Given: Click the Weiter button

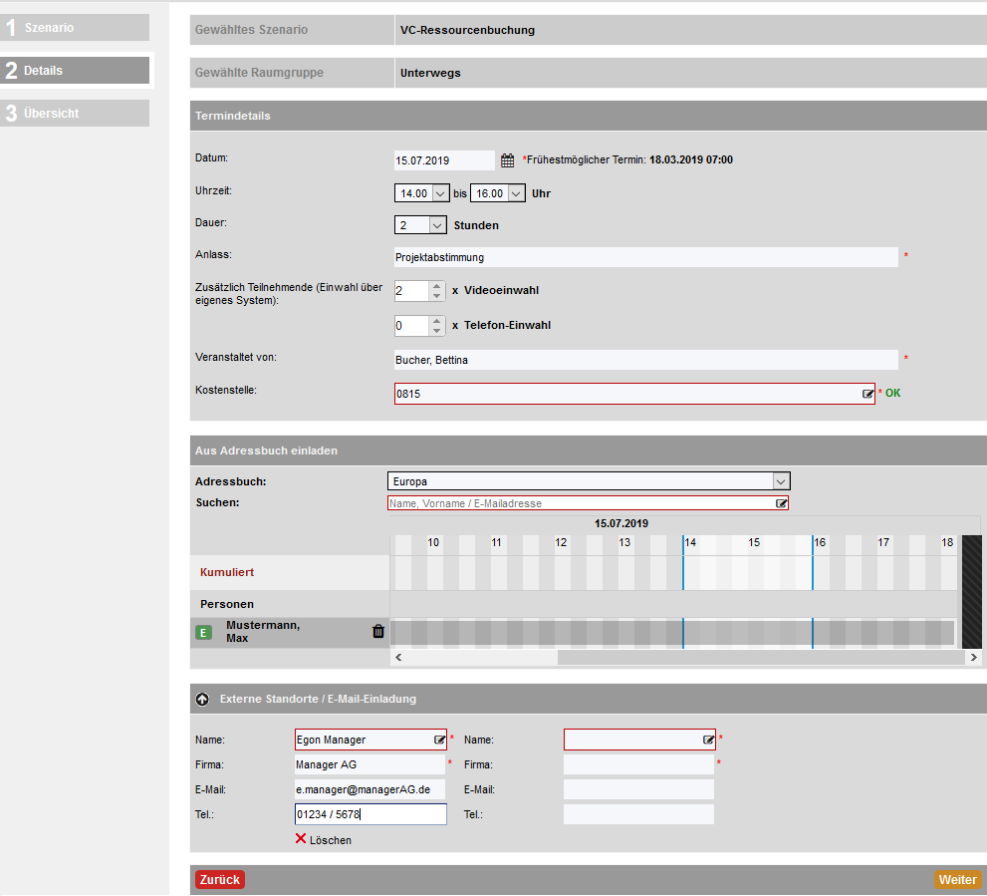Looking at the screenshot, I should [x=957, y=880].
